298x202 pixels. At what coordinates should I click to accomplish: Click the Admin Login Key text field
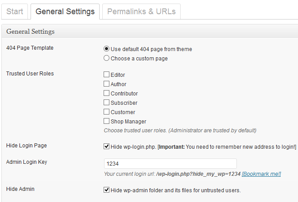coord(170,163)
